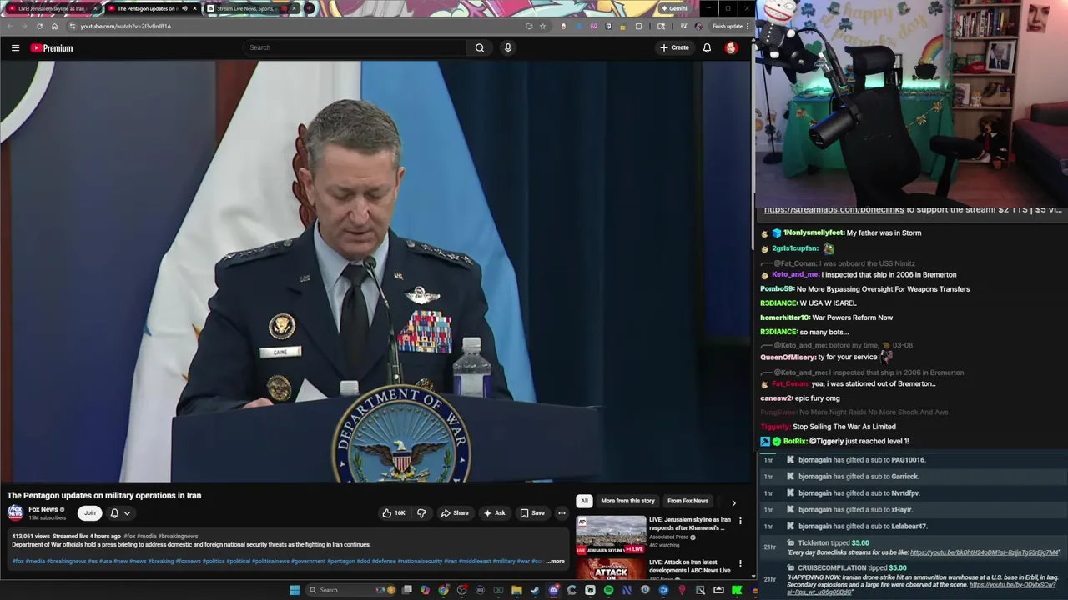Open the Jerusalem skyline live thumbnail
The height and width of the screenshot is (600, 1068).
tap(611, 535)
